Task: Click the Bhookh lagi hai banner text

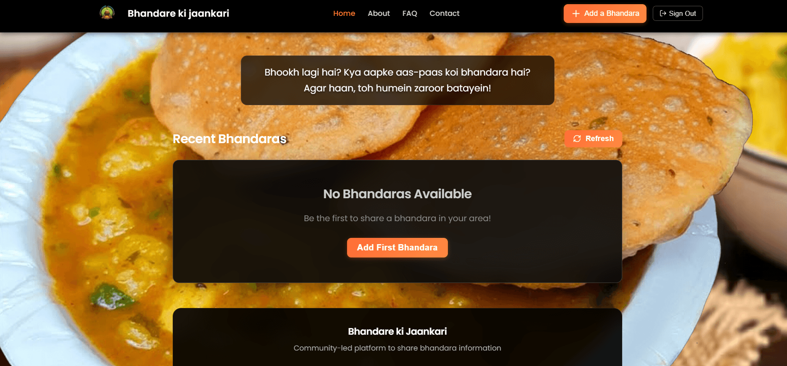Action: pos(397,80)
